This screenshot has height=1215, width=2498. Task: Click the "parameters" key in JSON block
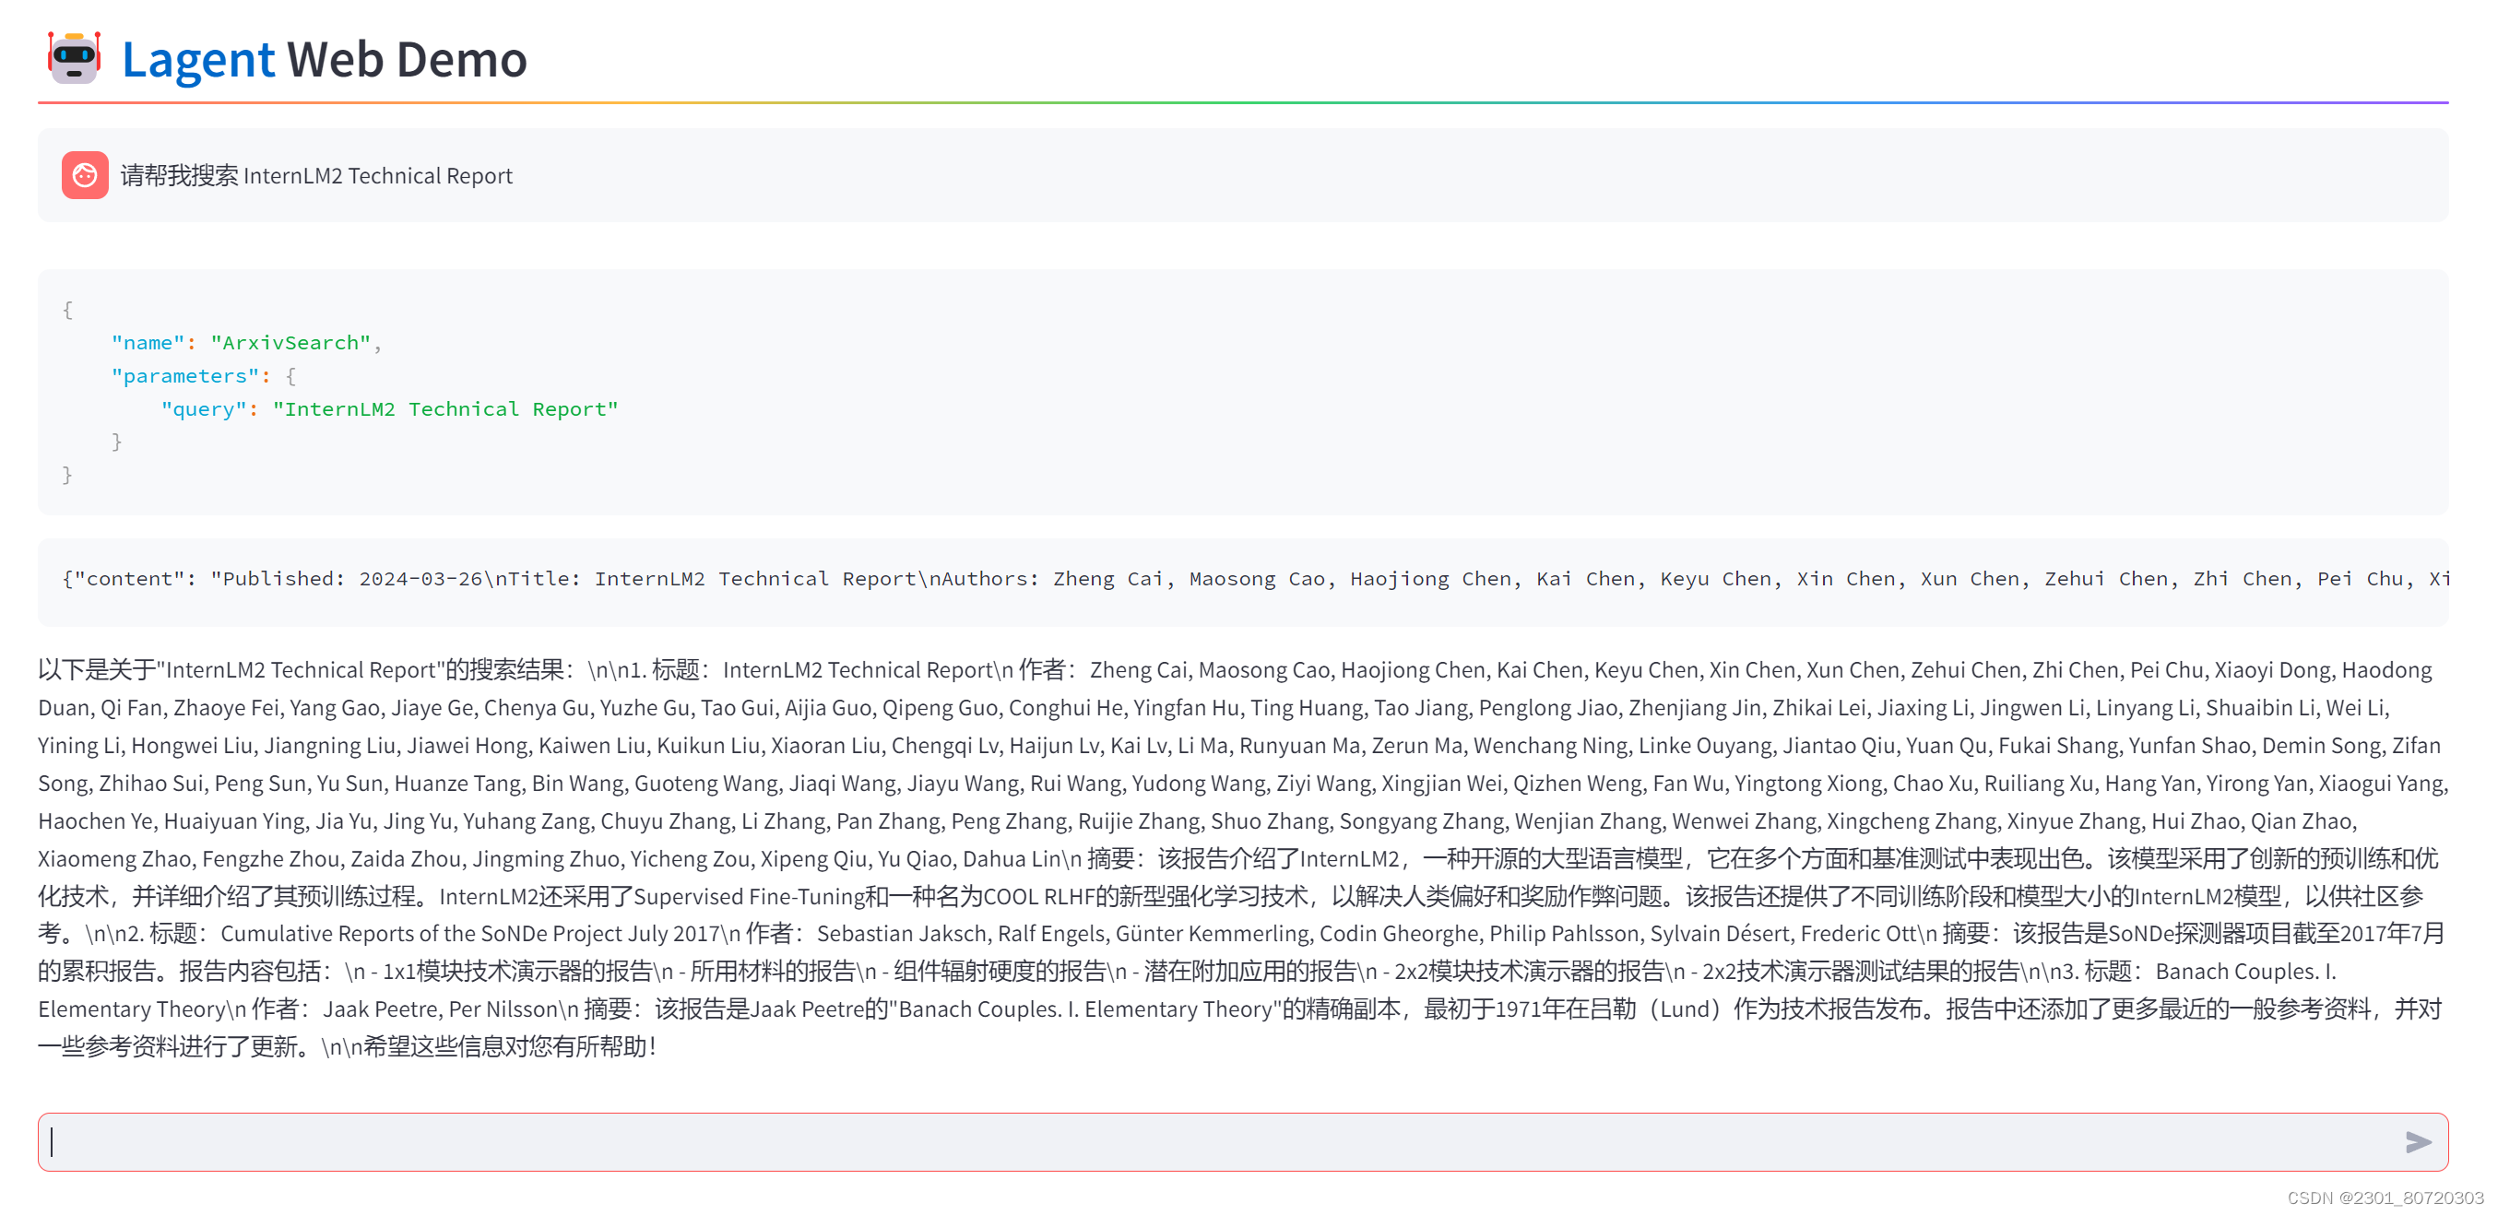[x=184, y=375]
